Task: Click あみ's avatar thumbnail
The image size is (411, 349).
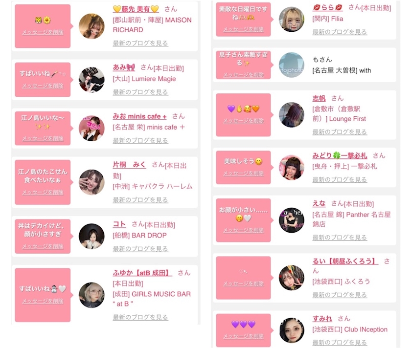Action: tap(91, 80)
